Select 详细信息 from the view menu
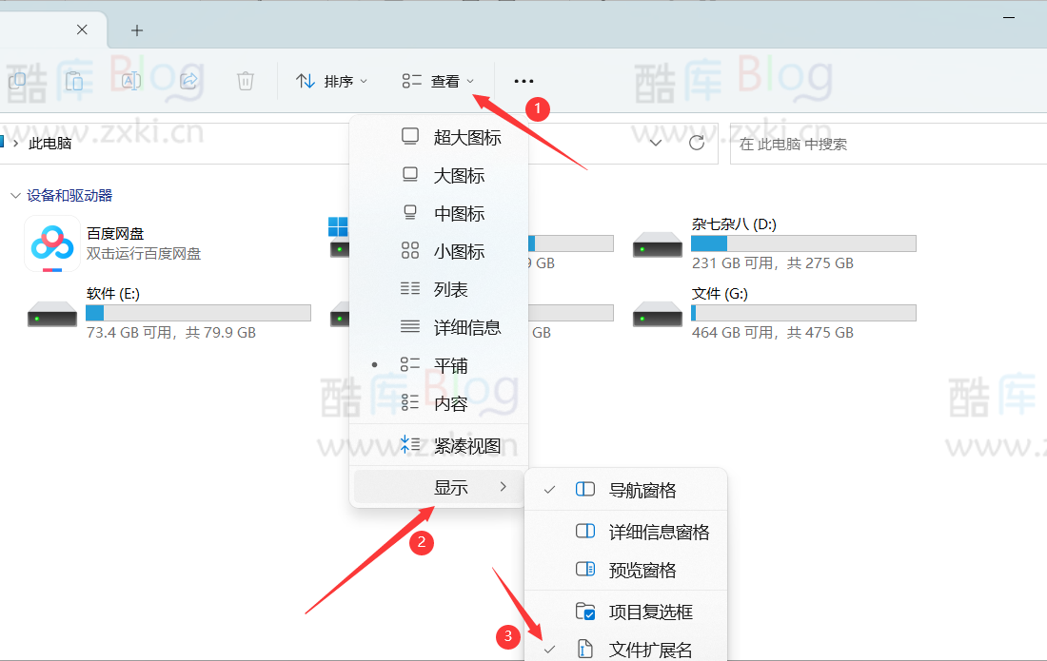Image resolution: width=1047 pixels, height=661 pixels. coord(411,326)
